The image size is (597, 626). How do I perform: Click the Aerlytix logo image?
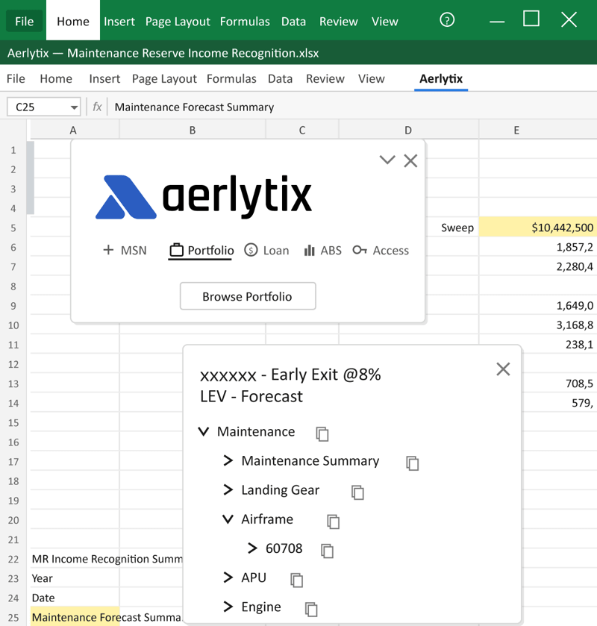coord(204,196)
